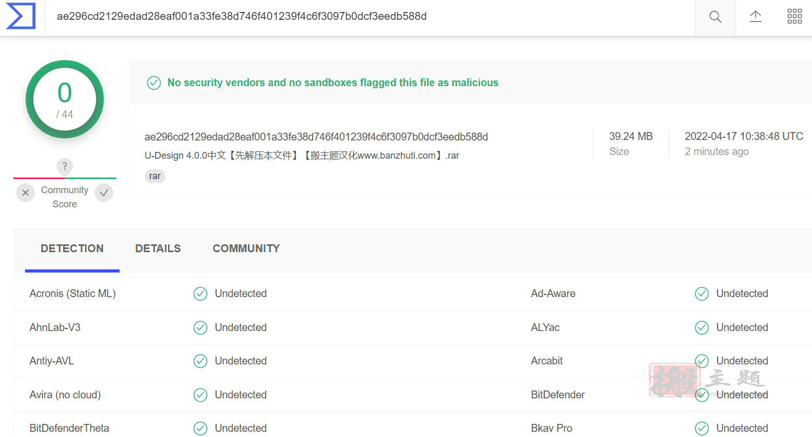The height and width of the screenshot is (437, 812).
Task: Click the community score question mark icon
Action: [65, 167]
